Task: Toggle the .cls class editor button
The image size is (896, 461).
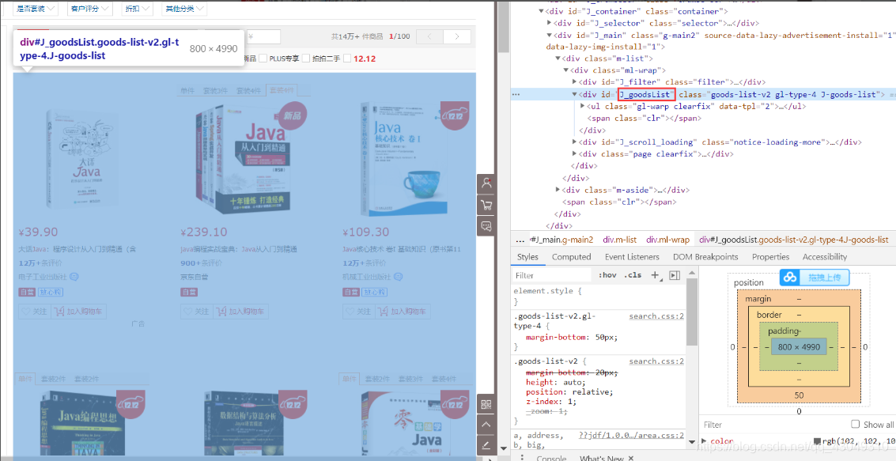Action: [633, 274]
